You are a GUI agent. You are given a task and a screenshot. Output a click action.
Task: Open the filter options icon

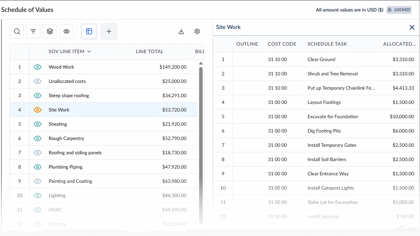click(x=33, y=31)
